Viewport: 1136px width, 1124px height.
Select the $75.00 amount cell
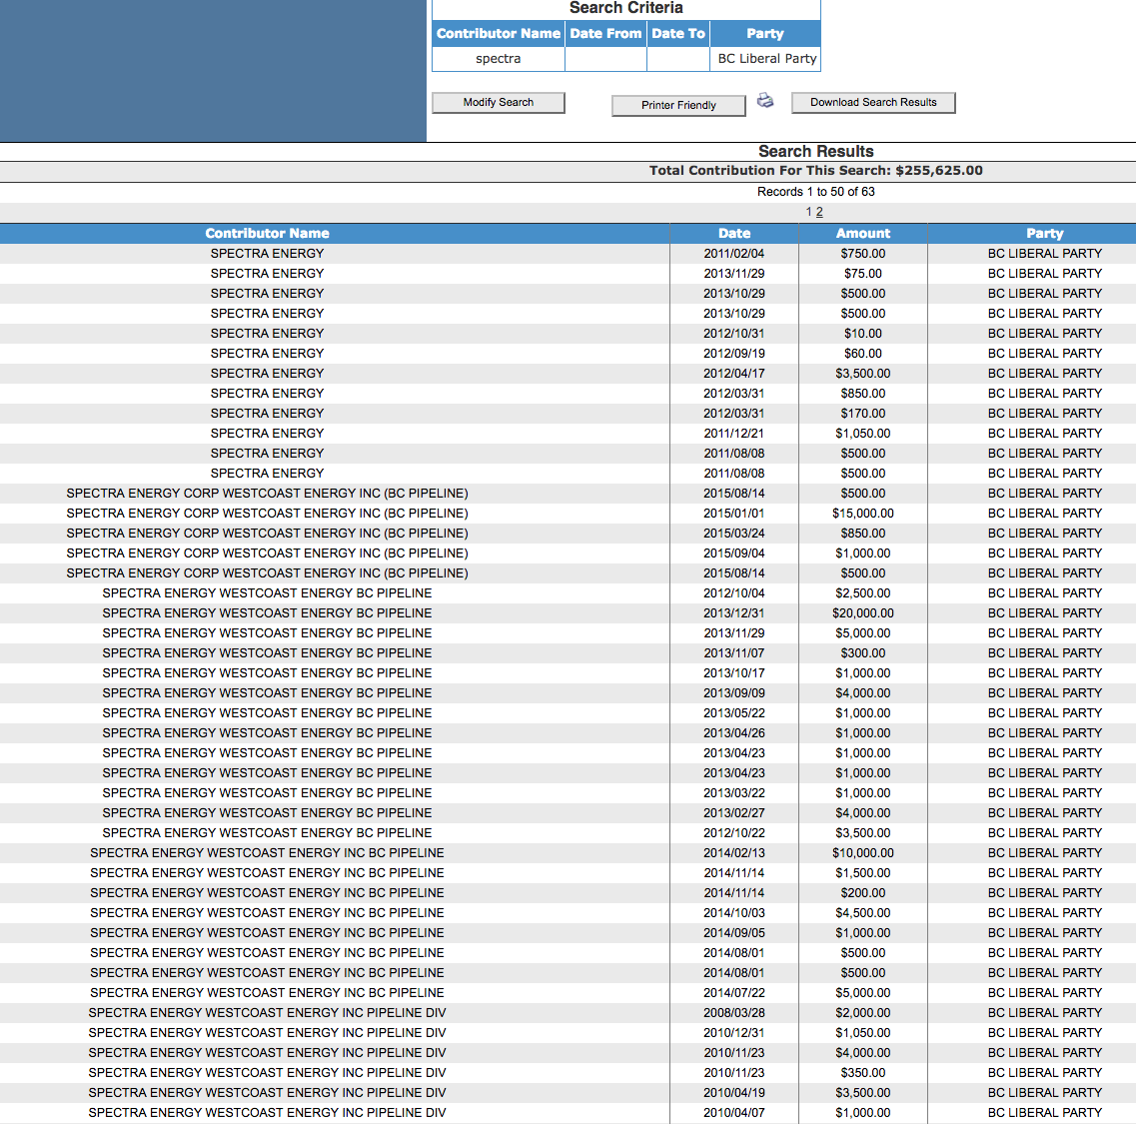pyautogui.click(x=863, y=273)
